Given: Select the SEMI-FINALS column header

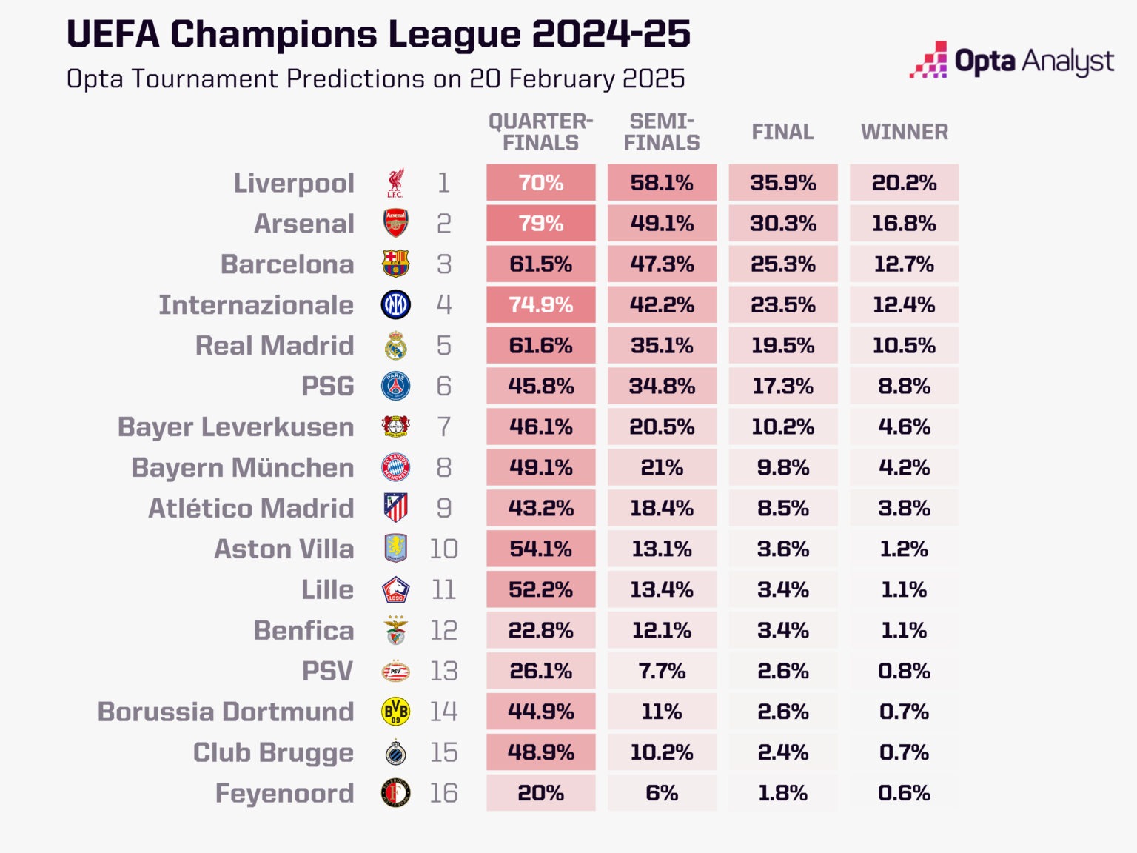Looking at the screenshot, I should pyautogui.click(x=662, y=132).
